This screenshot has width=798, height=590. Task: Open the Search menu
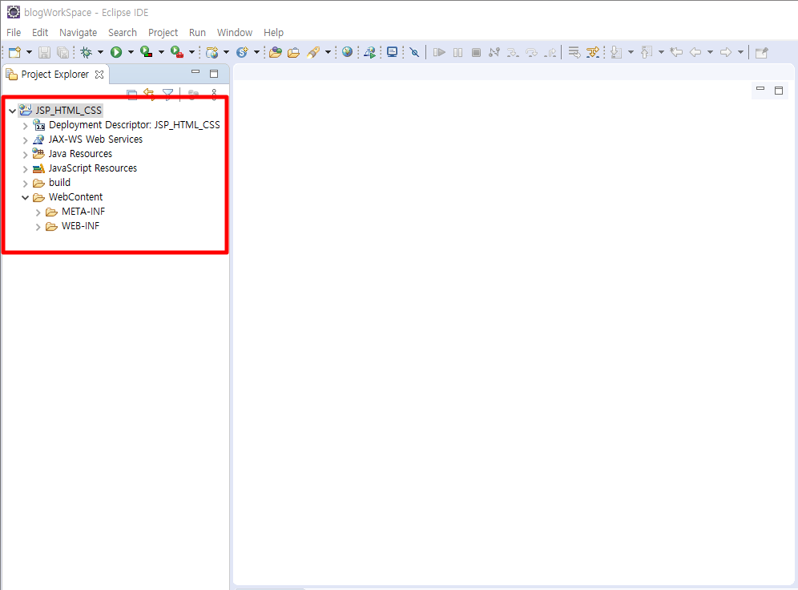point(122,33)
